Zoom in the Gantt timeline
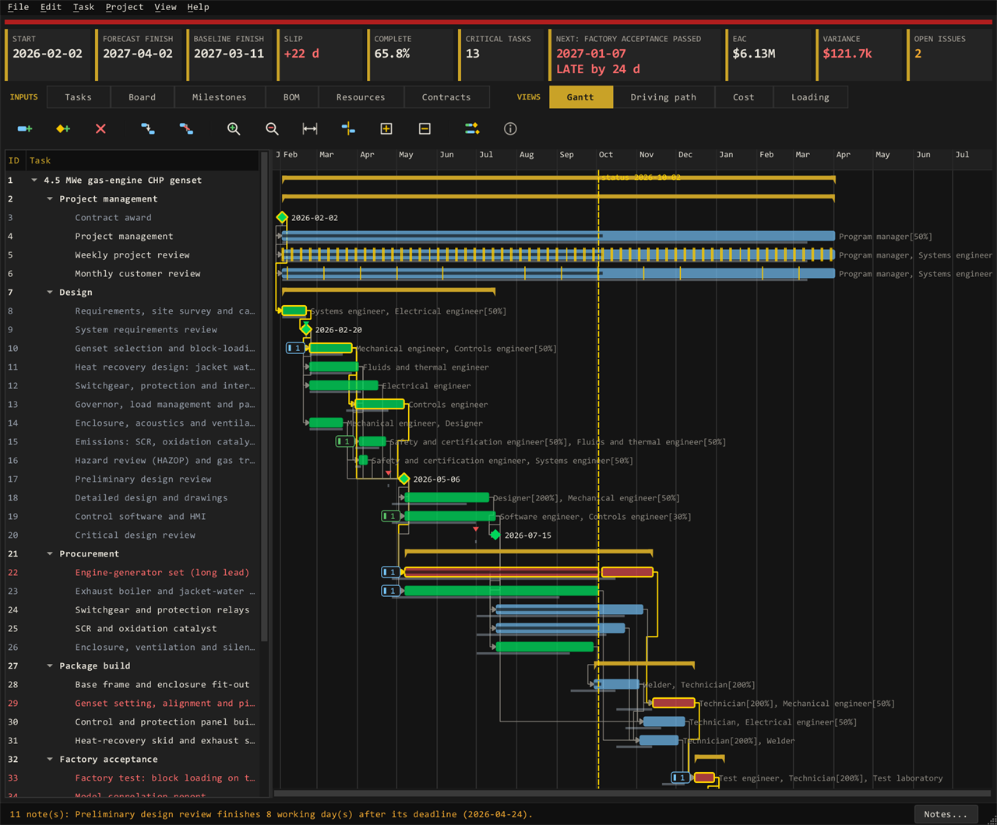Image resolution: width=997 pixels, height=825 pixels. [x=234, y=128]
